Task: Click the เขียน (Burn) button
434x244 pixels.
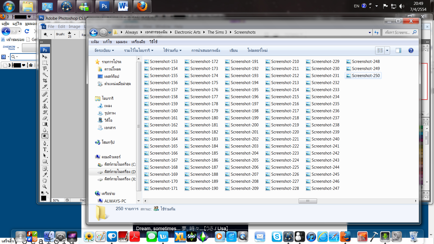Action: (x=234, y=50)
